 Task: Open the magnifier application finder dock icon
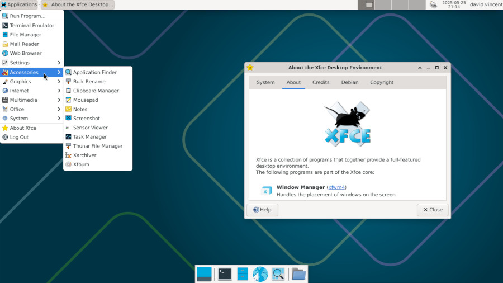[278, 274]
